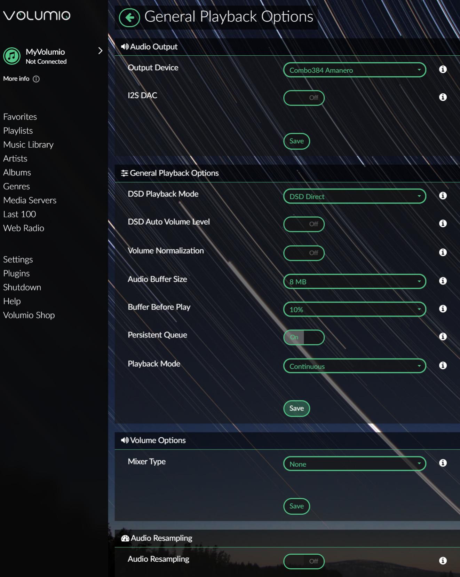460x577 pixels.
Task: Open Plugins page
Action: (x=16, y=273)
